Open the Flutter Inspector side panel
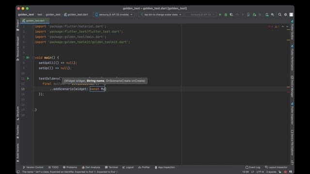The width and height of the screenshot is (310, 174). [292, 113]
